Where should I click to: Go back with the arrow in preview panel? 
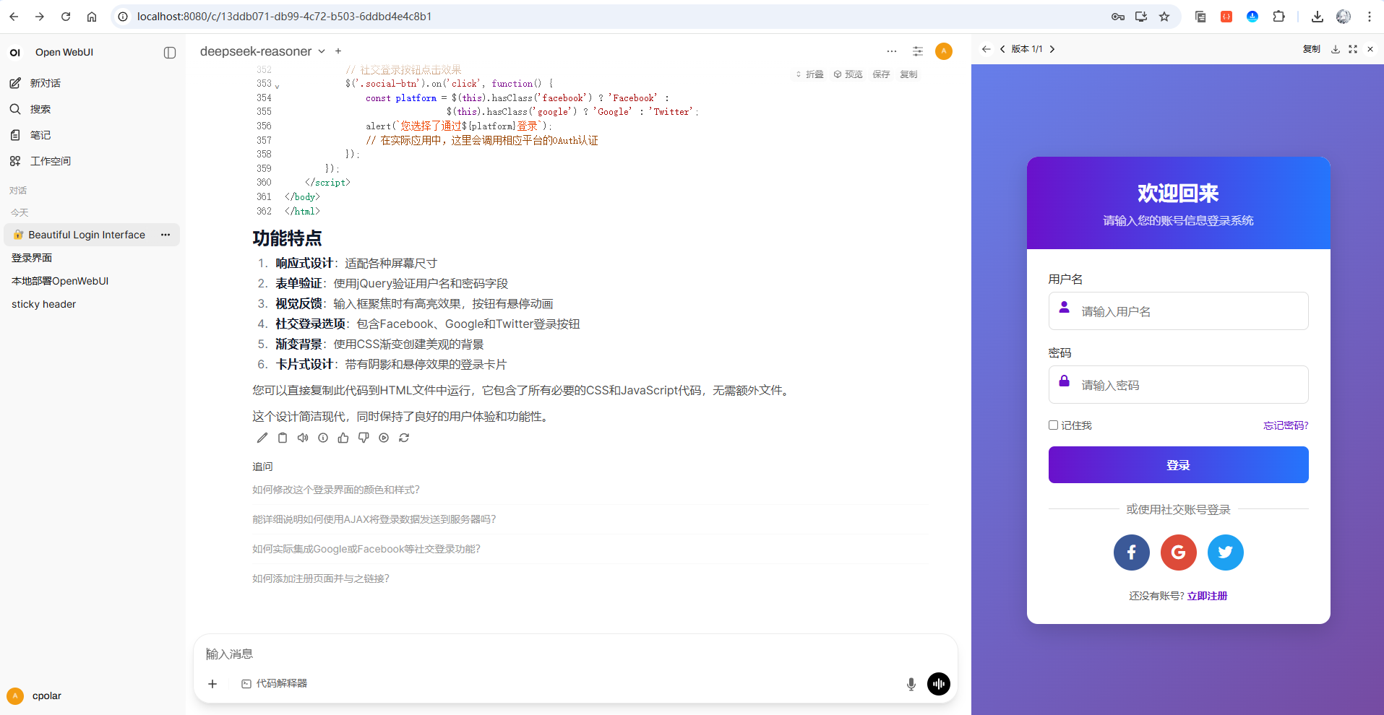pos(986,49)
